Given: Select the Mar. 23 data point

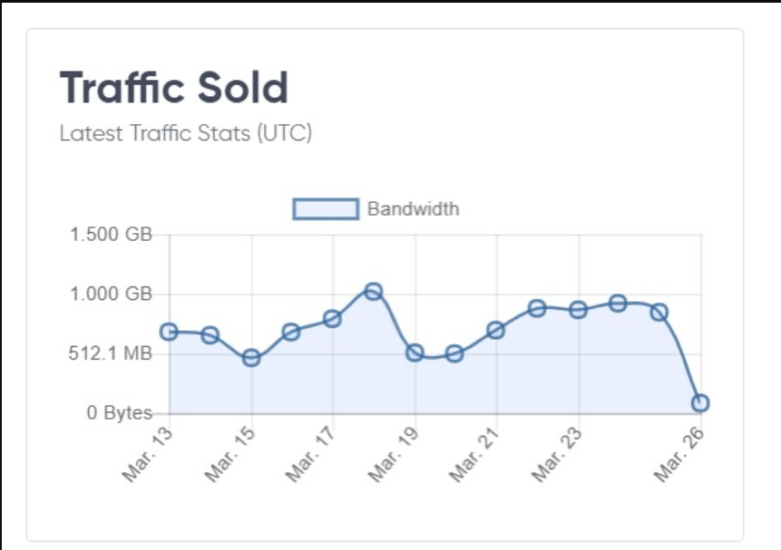Looking at the screenshot, I should [578, 310].
